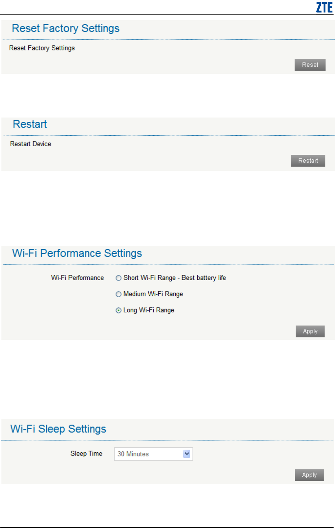Viewport: 335px width, 528px height.
Task: Click the 30 Minutes sleep time box
Action: (x=153, y=454)
